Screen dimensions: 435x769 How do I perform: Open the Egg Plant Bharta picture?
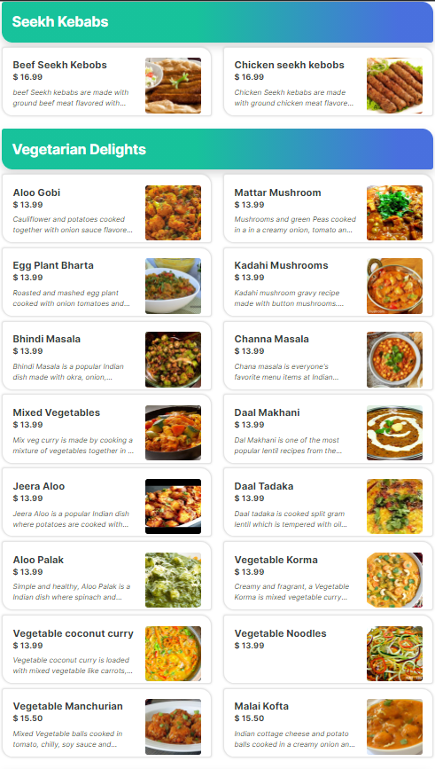coord(173,286)
